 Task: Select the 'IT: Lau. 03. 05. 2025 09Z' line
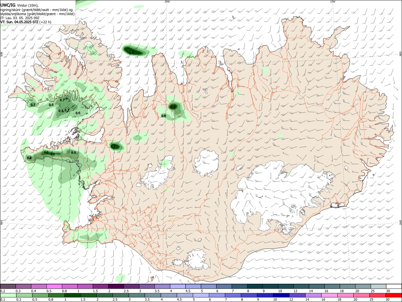20,18
